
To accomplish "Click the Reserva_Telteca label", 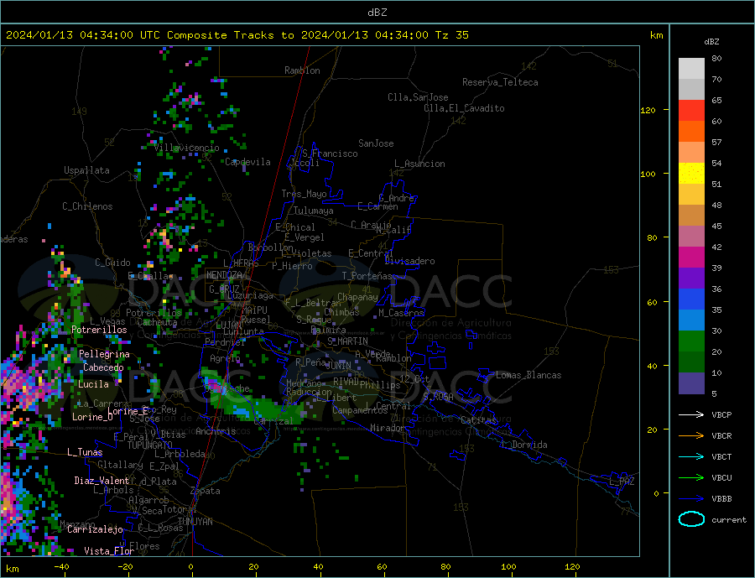I will pyautogui.click(x=500, y=82).
